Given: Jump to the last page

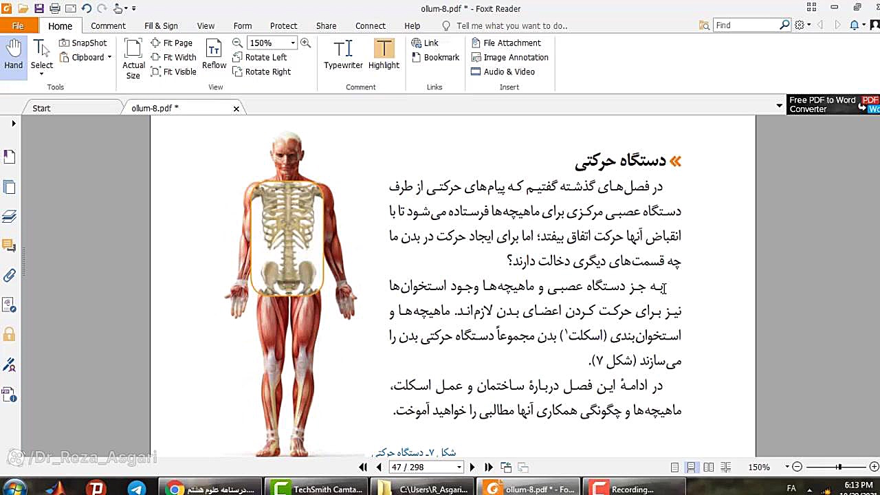Looking at the screenshot, I should pyautogui.click(x=489, y=467).
